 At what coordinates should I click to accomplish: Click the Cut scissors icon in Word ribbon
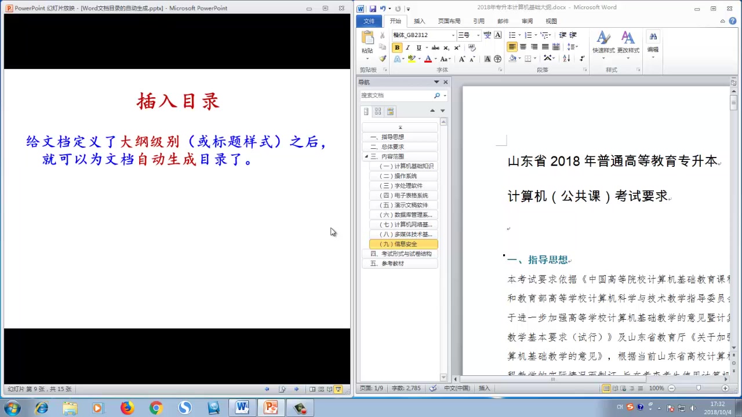click(383, 35)
